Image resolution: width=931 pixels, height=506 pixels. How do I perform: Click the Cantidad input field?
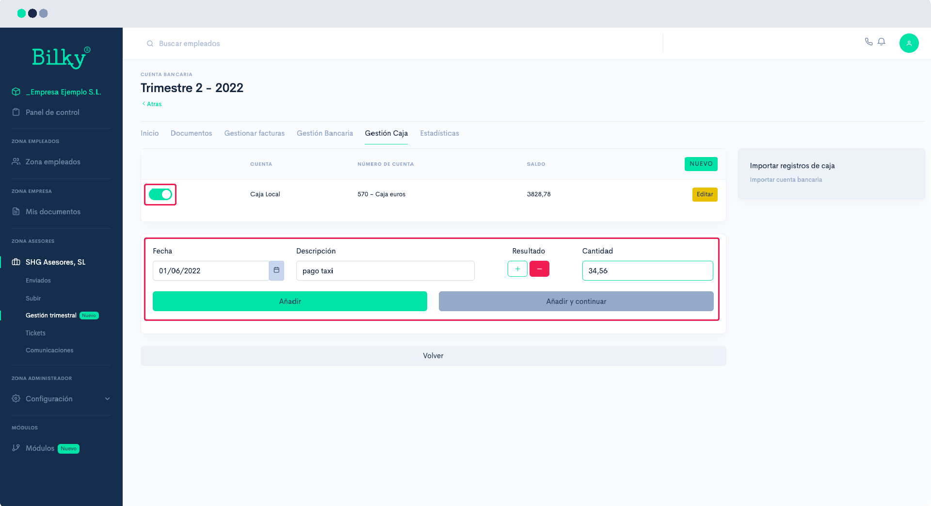(647, 271)
